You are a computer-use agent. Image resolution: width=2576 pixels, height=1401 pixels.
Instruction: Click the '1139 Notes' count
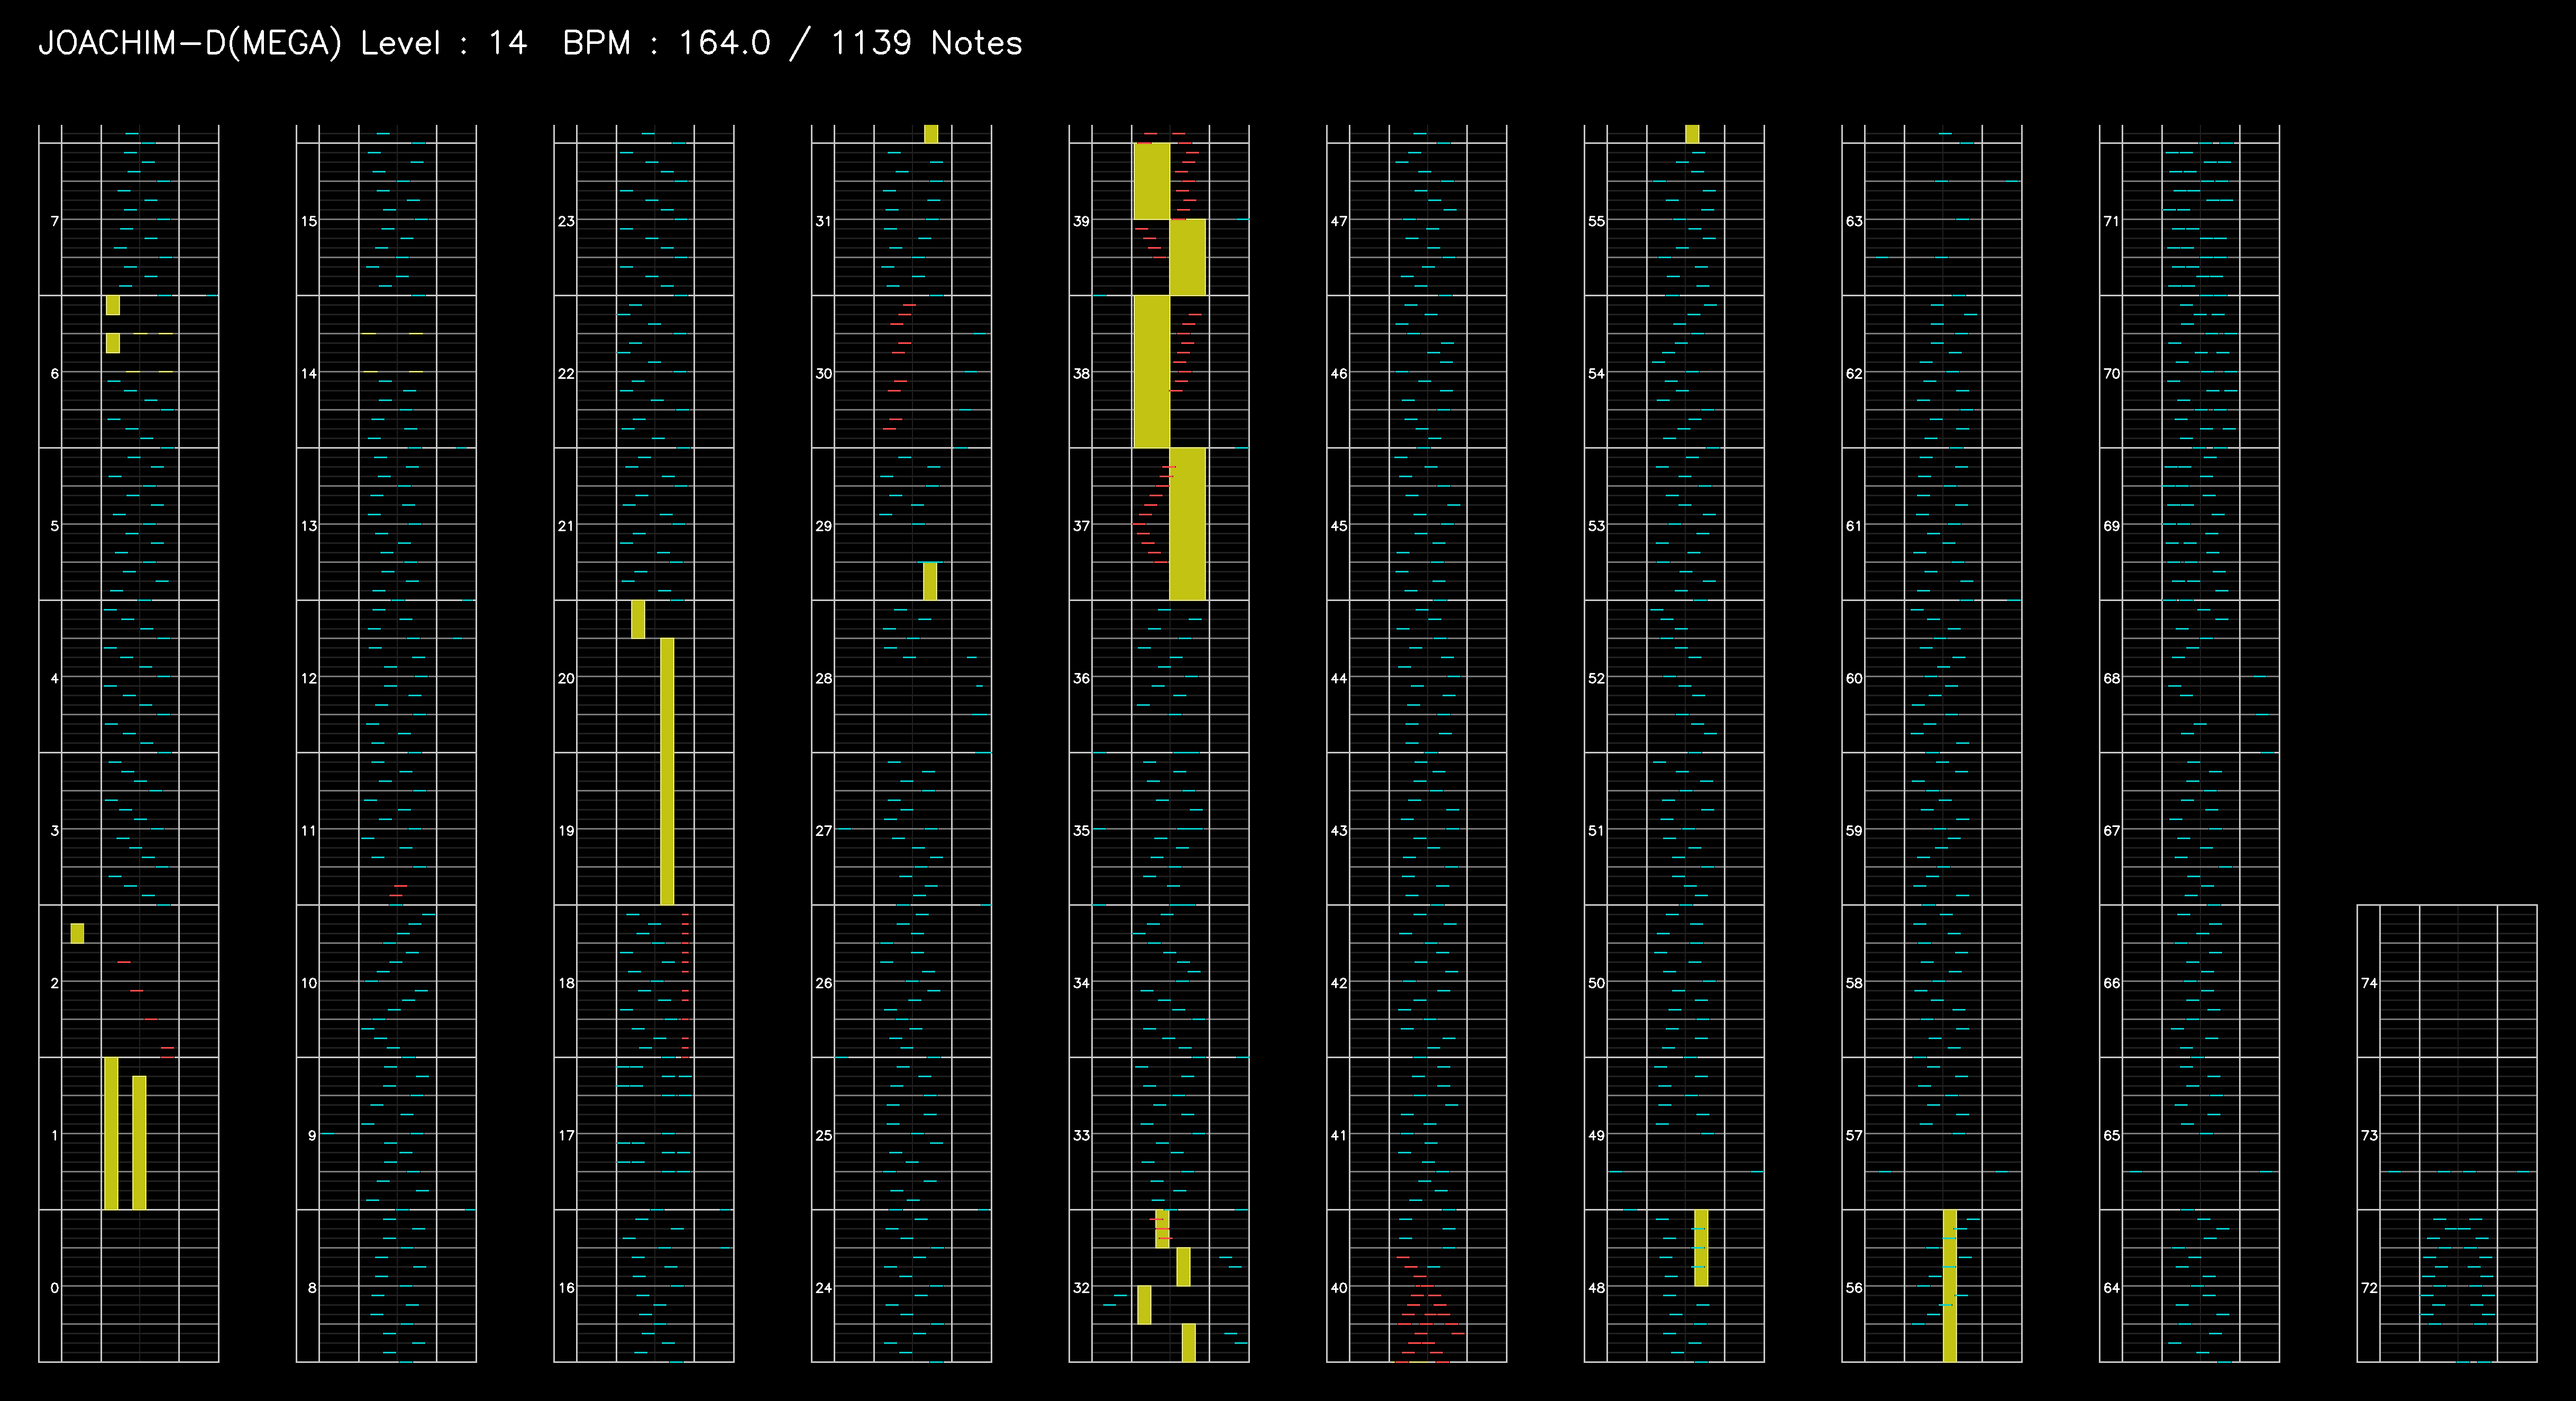coord(926,43)
